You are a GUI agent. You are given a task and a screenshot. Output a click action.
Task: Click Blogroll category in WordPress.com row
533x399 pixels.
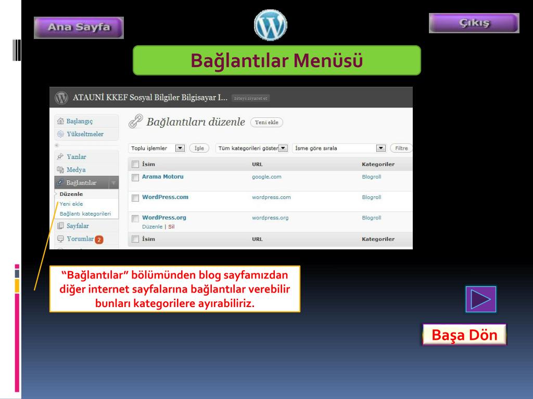pos(372,197)
